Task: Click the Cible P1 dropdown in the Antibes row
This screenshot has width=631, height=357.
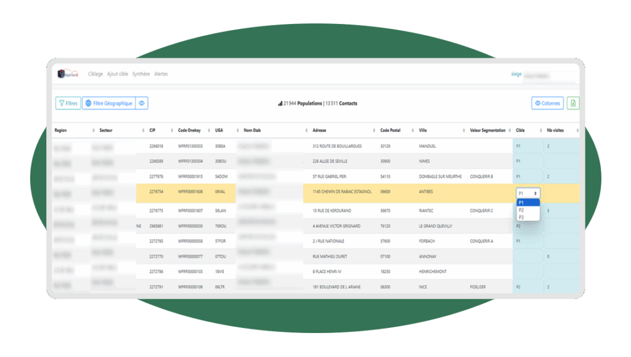Action: pyautogui.click(x=528, y=193)
